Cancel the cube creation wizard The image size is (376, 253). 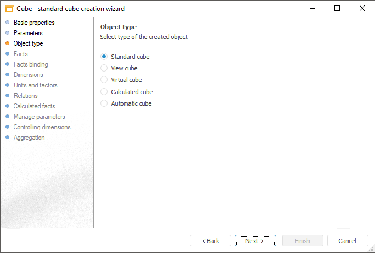click(x=347, y=241)
